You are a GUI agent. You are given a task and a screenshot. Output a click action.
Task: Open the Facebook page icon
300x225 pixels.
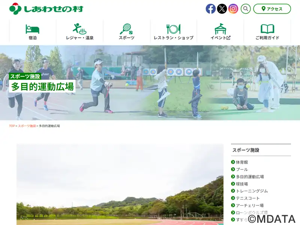coord(211,9)
